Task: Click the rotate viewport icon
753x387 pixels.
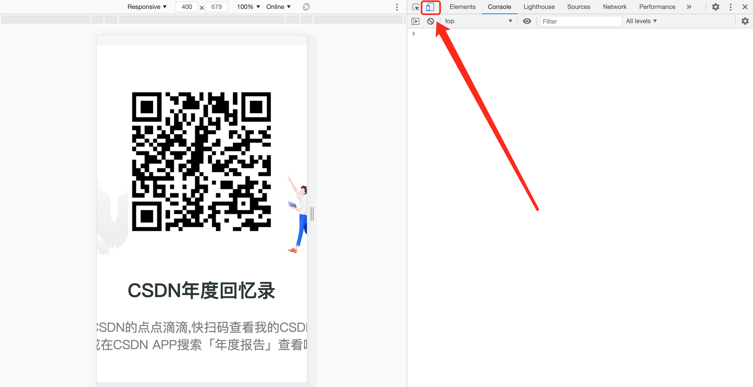Action: click(306, 7)
